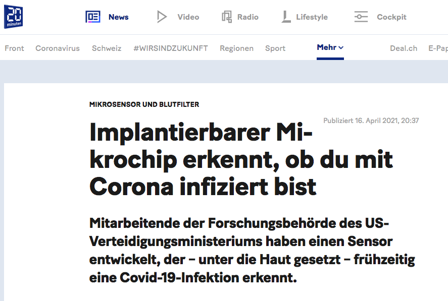
Task: Click the chevron beside Mehr
Action: coord(341,48)
